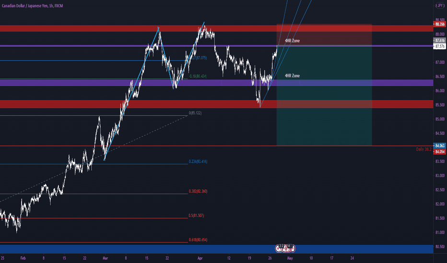
Task: Click the 4HR Zone label near 87.576 line
Action: pyautogui.click(x=292, y=41)
